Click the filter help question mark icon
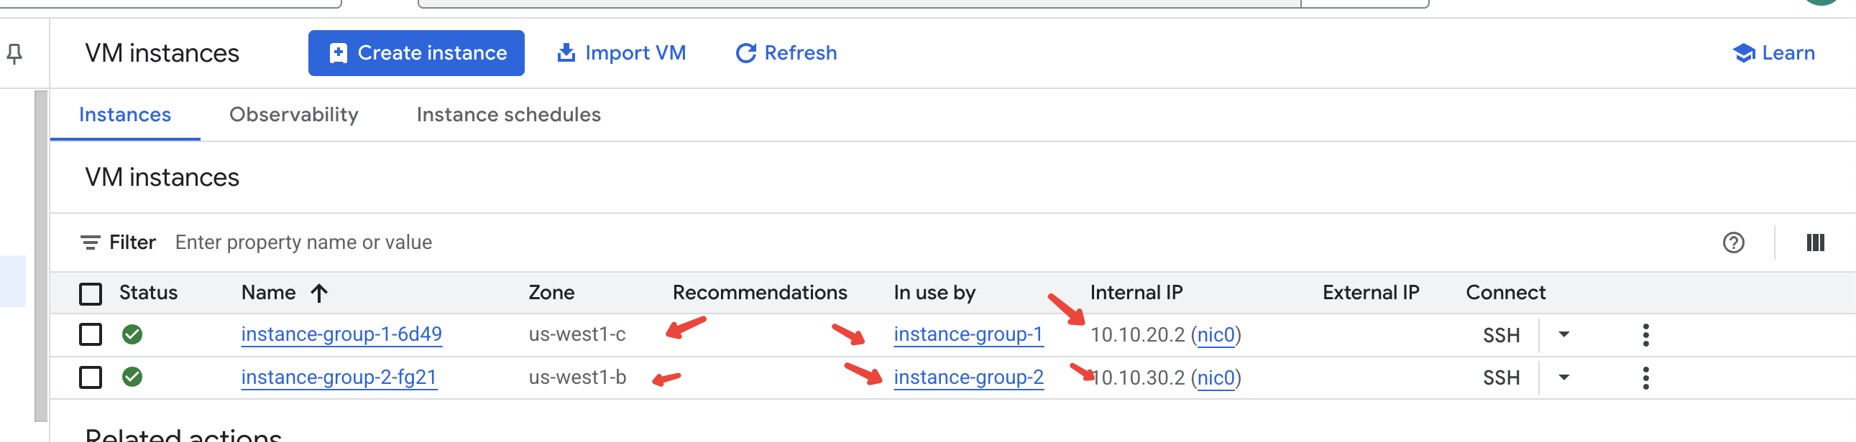Image resolution: width=1856 pixels, height=442 pixels. (1733, 243)
